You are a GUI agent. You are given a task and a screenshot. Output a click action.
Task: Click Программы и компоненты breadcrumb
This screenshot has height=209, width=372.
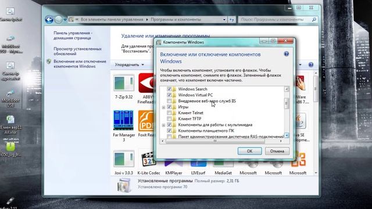tap(176, 19)
